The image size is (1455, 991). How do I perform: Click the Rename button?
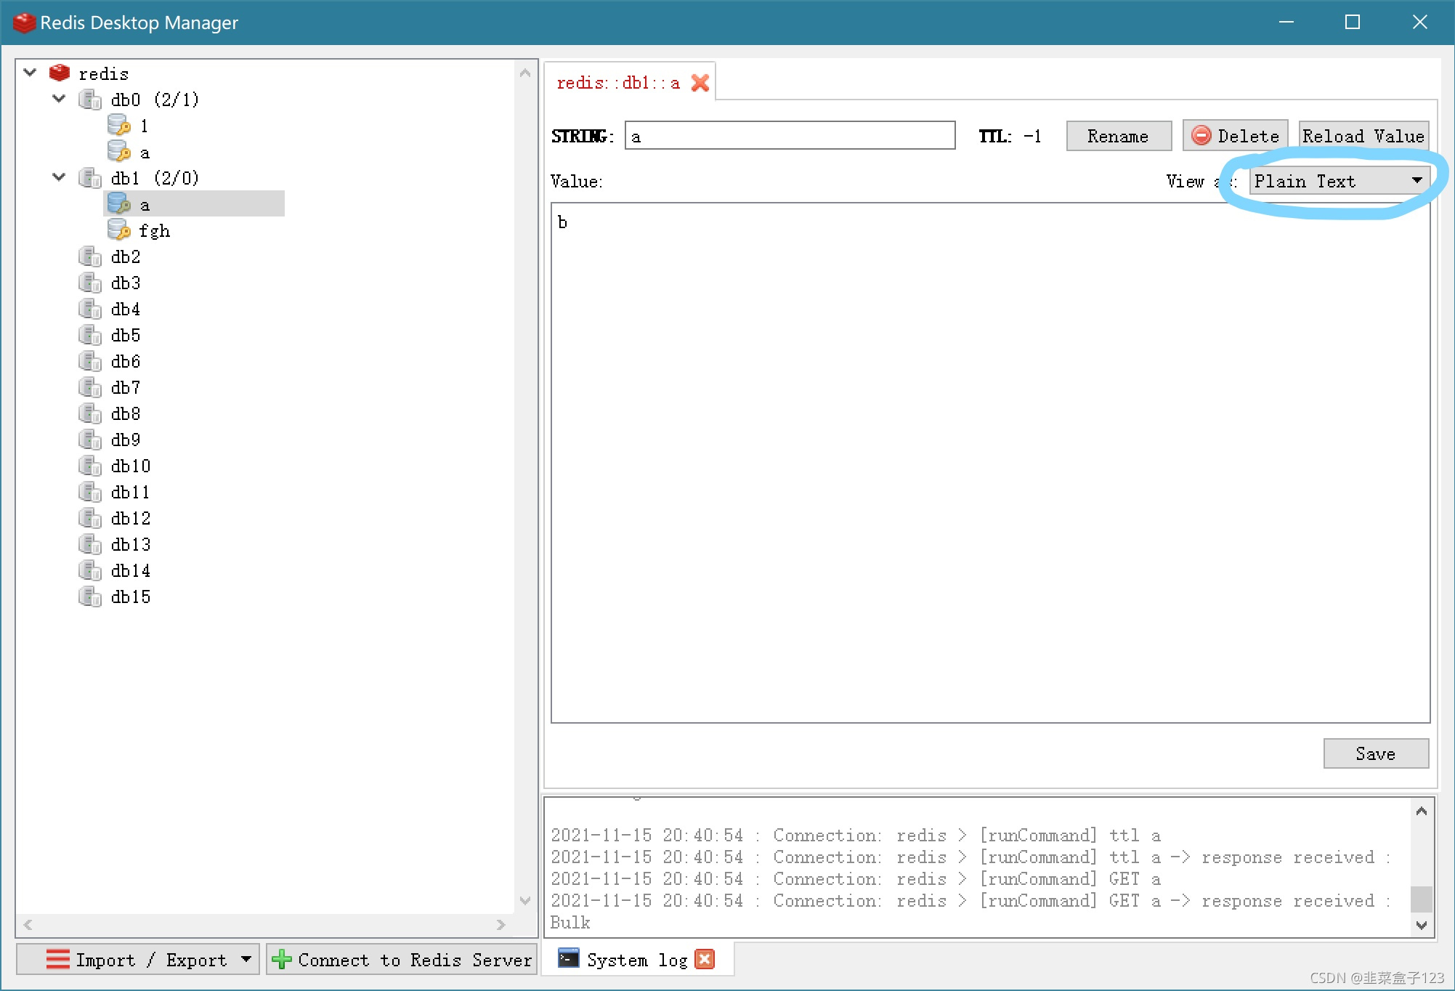[x=1119, y=136]
